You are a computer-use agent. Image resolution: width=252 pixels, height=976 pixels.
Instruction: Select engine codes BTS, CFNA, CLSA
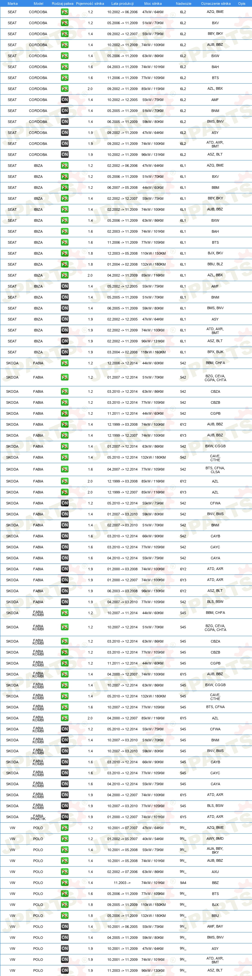(215, 470)
